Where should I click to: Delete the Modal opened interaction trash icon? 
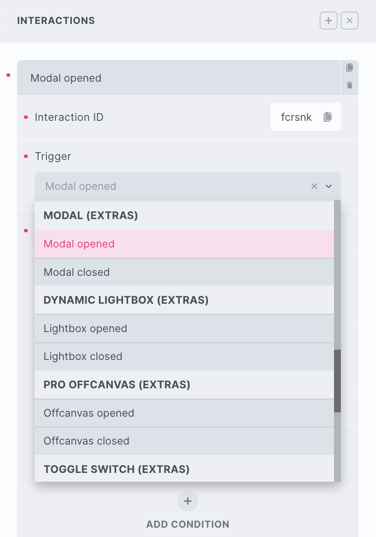tap(350, 86)
